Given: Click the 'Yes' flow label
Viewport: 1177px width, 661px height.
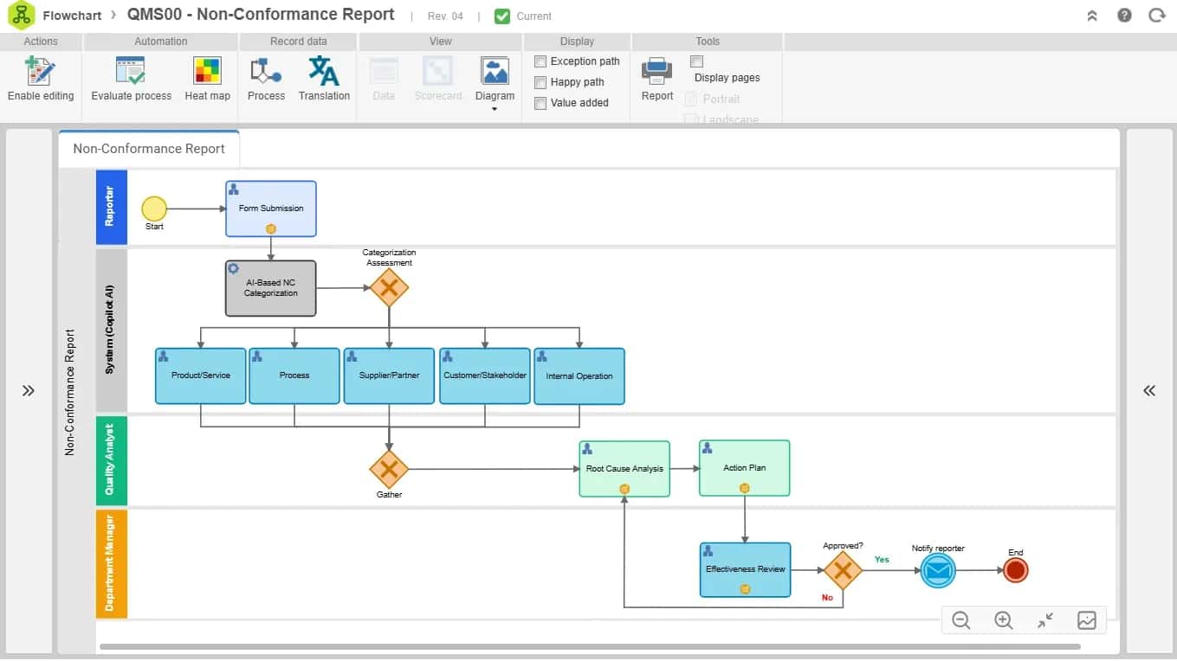Looking at the screenshot, I should click(882, 560).
